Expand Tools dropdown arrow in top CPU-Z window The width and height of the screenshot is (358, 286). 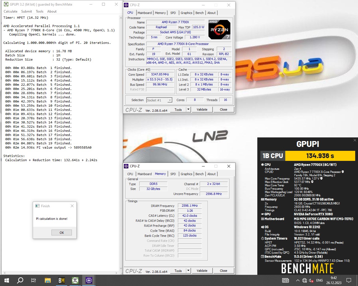[x=189, y=109]
